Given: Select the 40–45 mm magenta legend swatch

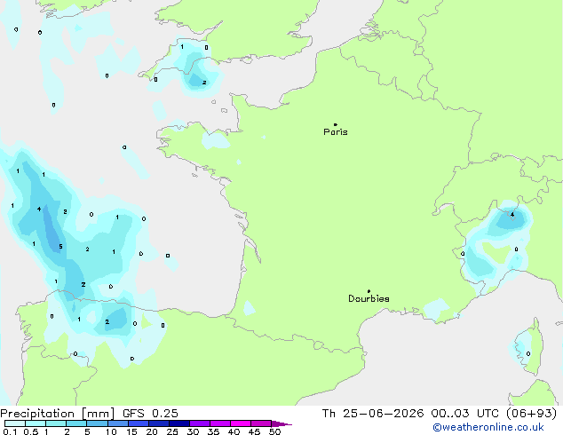Looking at the screenshot, I should pos(241,423).
